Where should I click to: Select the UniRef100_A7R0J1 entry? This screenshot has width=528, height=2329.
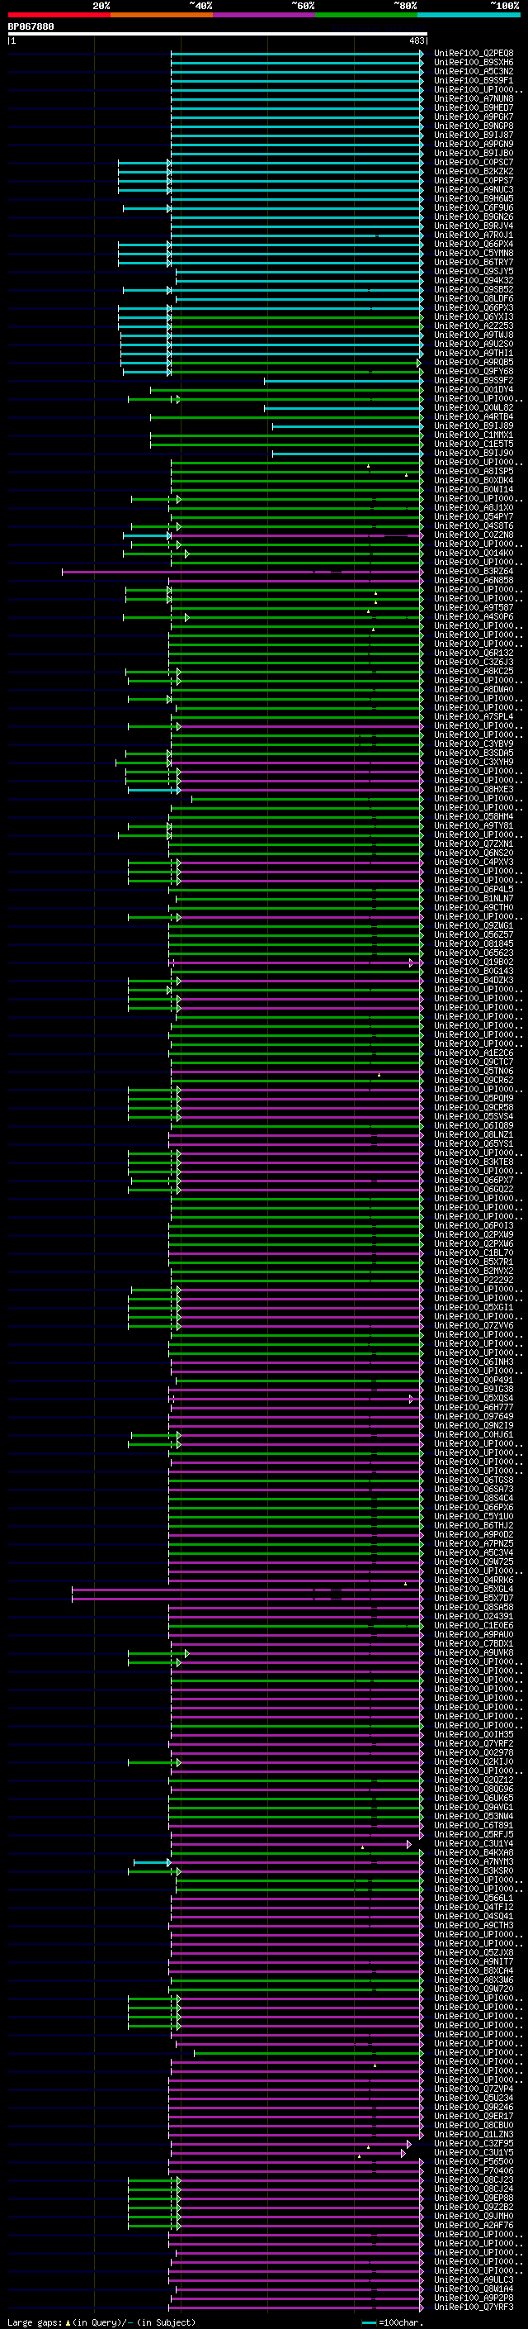(474, 235)
